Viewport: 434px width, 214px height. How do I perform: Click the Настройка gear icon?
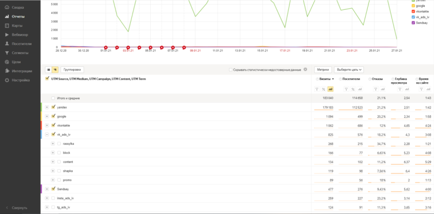click(x=7, y=80)
